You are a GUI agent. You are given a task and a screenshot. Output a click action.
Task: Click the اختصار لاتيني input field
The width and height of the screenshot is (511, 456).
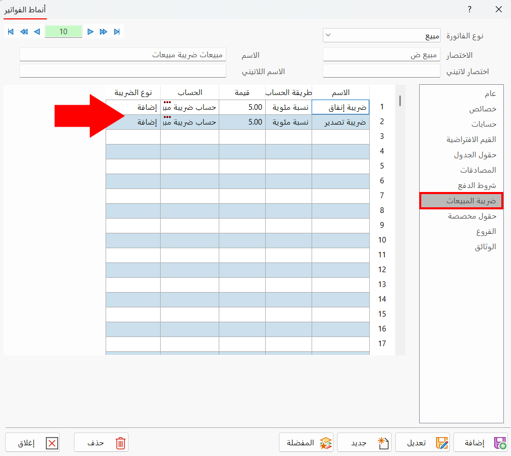tap(381, 71)
